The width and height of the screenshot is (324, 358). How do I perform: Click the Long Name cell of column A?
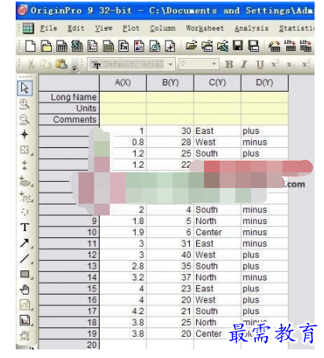point(123,97)
